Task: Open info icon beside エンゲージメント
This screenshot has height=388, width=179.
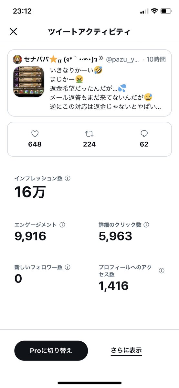Action: pos(62,225)
